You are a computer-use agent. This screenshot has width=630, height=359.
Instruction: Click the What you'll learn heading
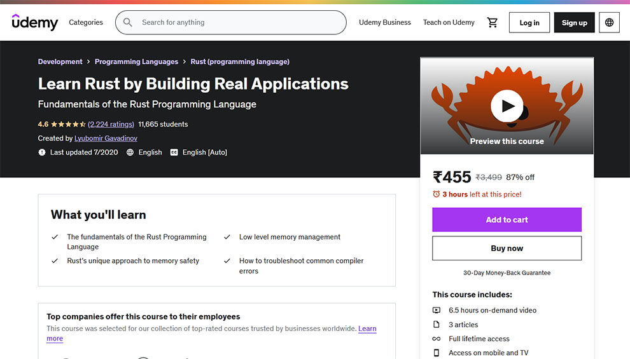(x=99, y=215)
